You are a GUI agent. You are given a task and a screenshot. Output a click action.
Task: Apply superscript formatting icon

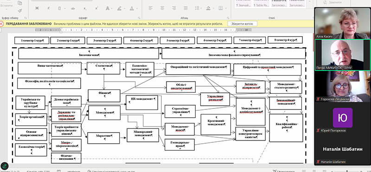click(96, 8)
